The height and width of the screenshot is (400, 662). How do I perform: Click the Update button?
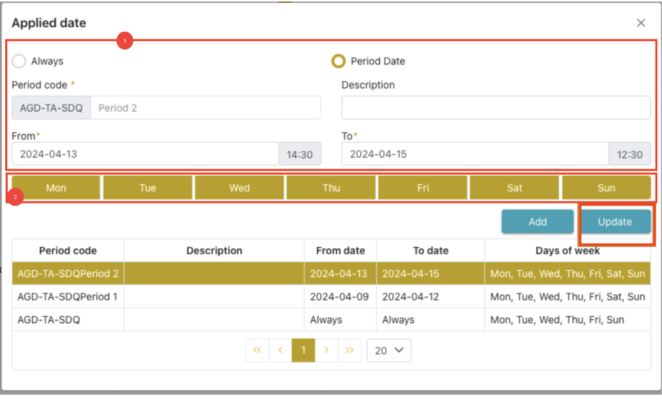click(x=615, y=222)
